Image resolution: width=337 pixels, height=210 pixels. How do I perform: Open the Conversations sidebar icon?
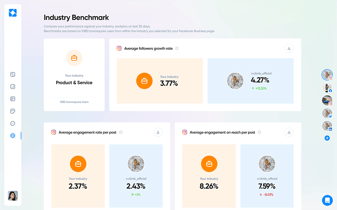pyautogui.click(x=12, y=123)
